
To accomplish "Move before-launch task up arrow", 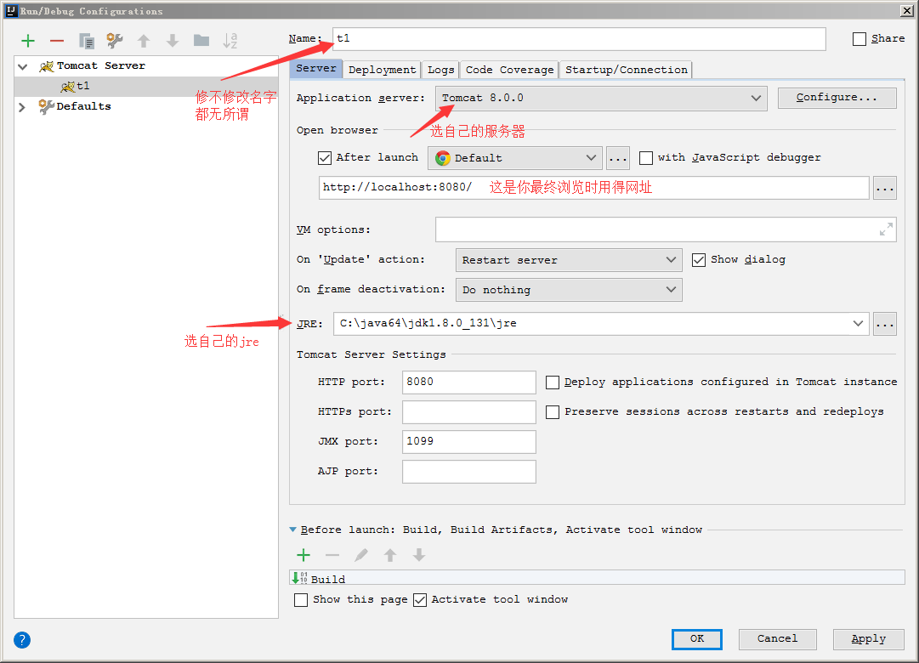I will tap(389, 554).
